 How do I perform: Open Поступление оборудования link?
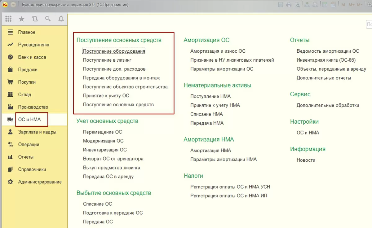pyautogui.click(x=114, y=51)
